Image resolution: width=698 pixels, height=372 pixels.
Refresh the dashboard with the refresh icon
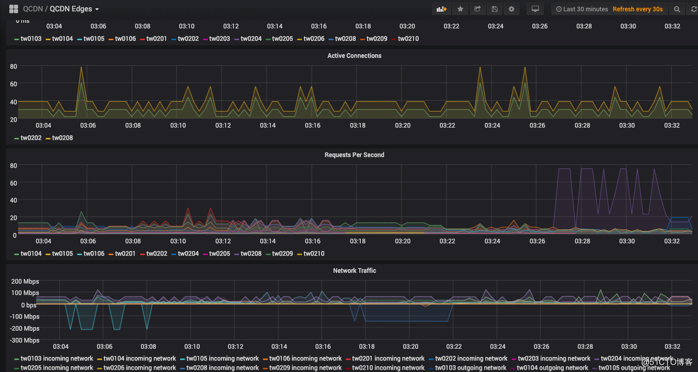[693, 9]
